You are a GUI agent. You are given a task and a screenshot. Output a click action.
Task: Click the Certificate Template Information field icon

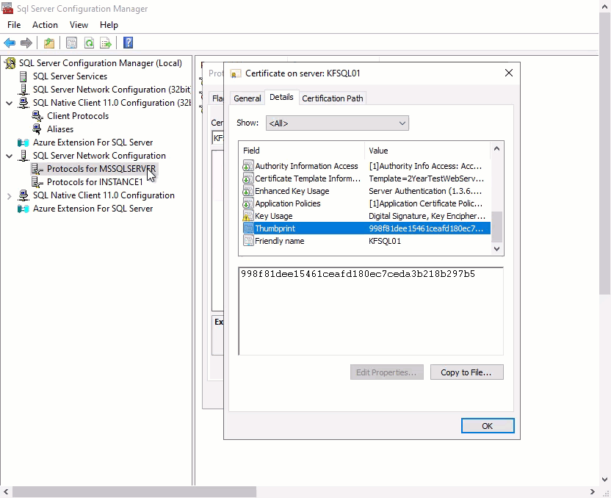point(247,178)
